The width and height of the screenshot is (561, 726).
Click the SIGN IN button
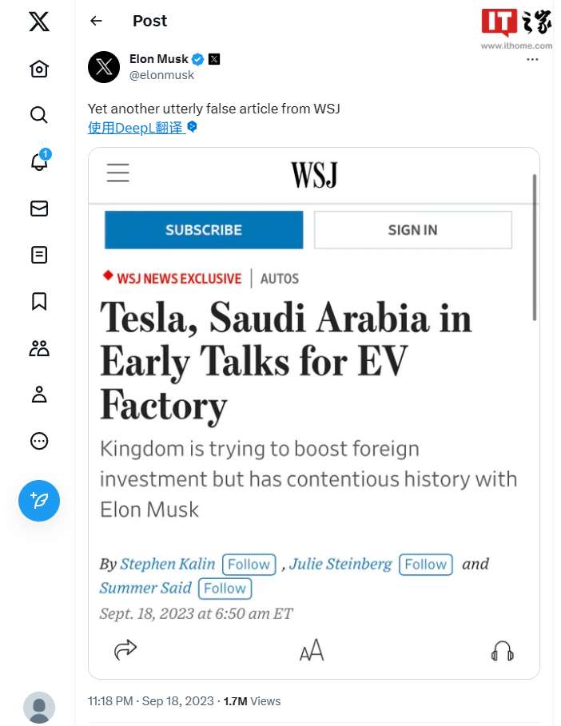412,230
